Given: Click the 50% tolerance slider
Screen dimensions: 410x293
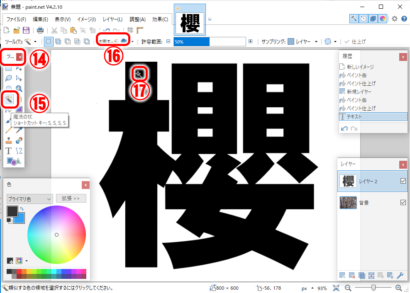Looking at the screenshot, I should coord(210,42).
